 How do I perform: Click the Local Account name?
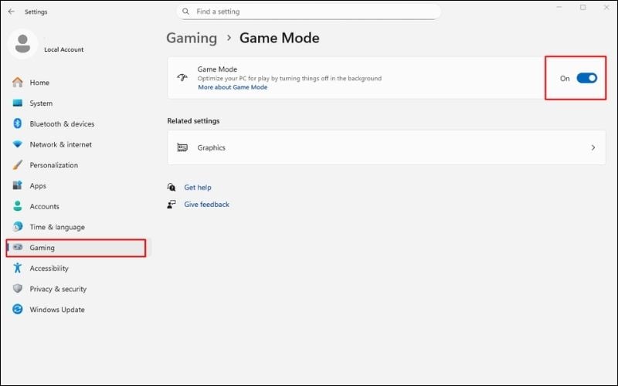tap(64, 49)
